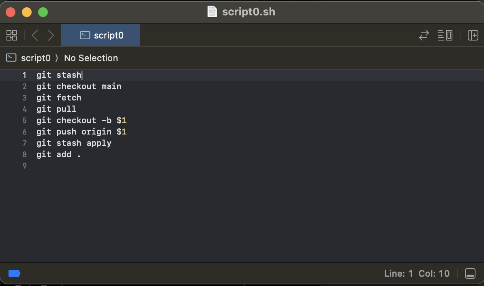Open the No Selection symbol dropdown
484x286 pixels.
[91, 58]
